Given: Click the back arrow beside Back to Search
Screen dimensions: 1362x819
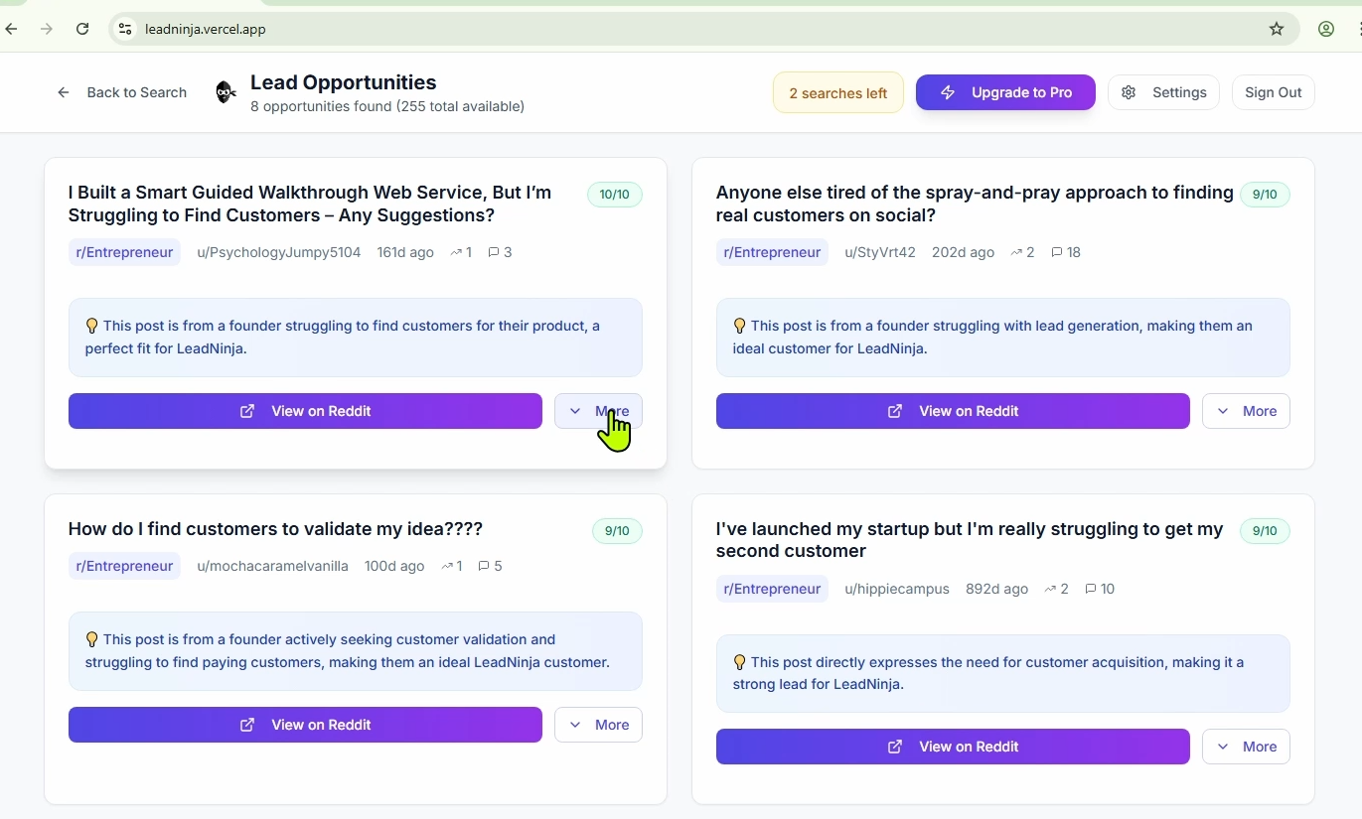Looking at the screenshot, I should coord(64,92).
